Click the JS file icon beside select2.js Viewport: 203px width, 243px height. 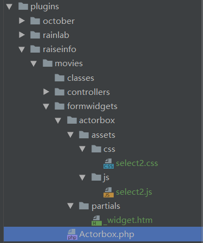tap(108, 192)
